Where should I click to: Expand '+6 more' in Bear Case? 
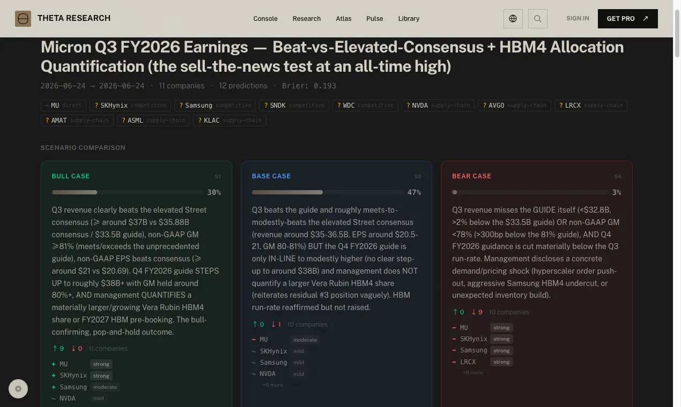(x=473, y=373)
